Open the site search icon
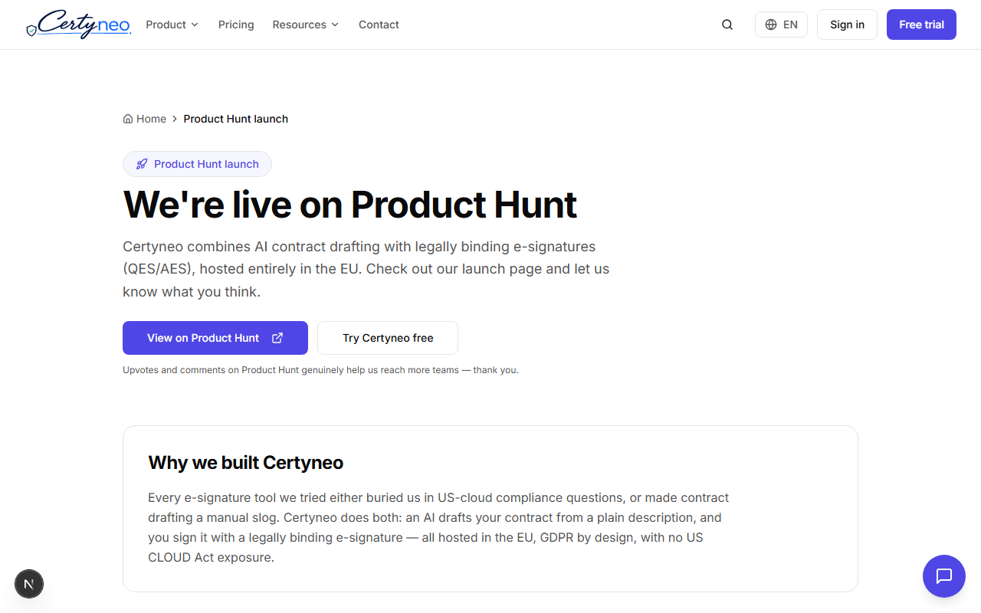 [727, 25]
